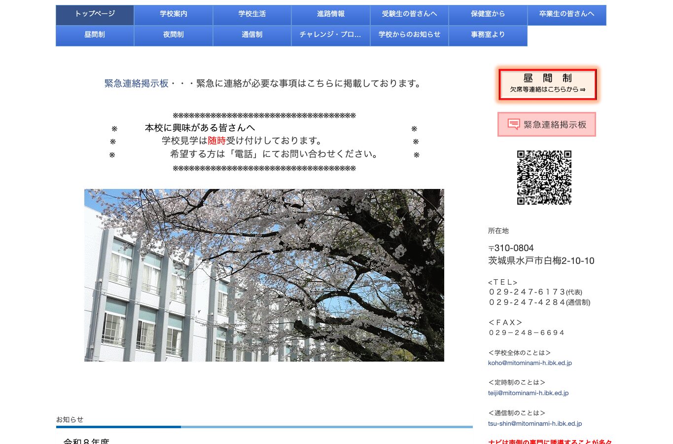Image resolution: width=673 pixels, height=444 pixels.
Task: Click the 昼間制 欠席等連絡 banner button
Action: pos(547,84)
